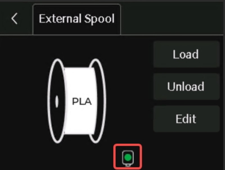This screenshot has width=225, height=170.
Task: Click the 'External Spool' title text
Action: 76,19
